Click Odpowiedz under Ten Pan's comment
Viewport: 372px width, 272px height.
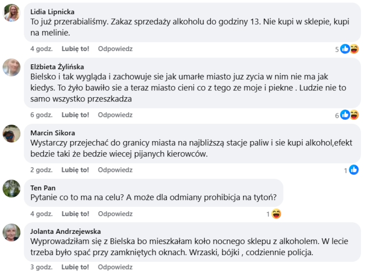[115, 214]
